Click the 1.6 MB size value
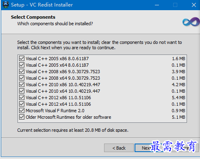 pos(178,59)
